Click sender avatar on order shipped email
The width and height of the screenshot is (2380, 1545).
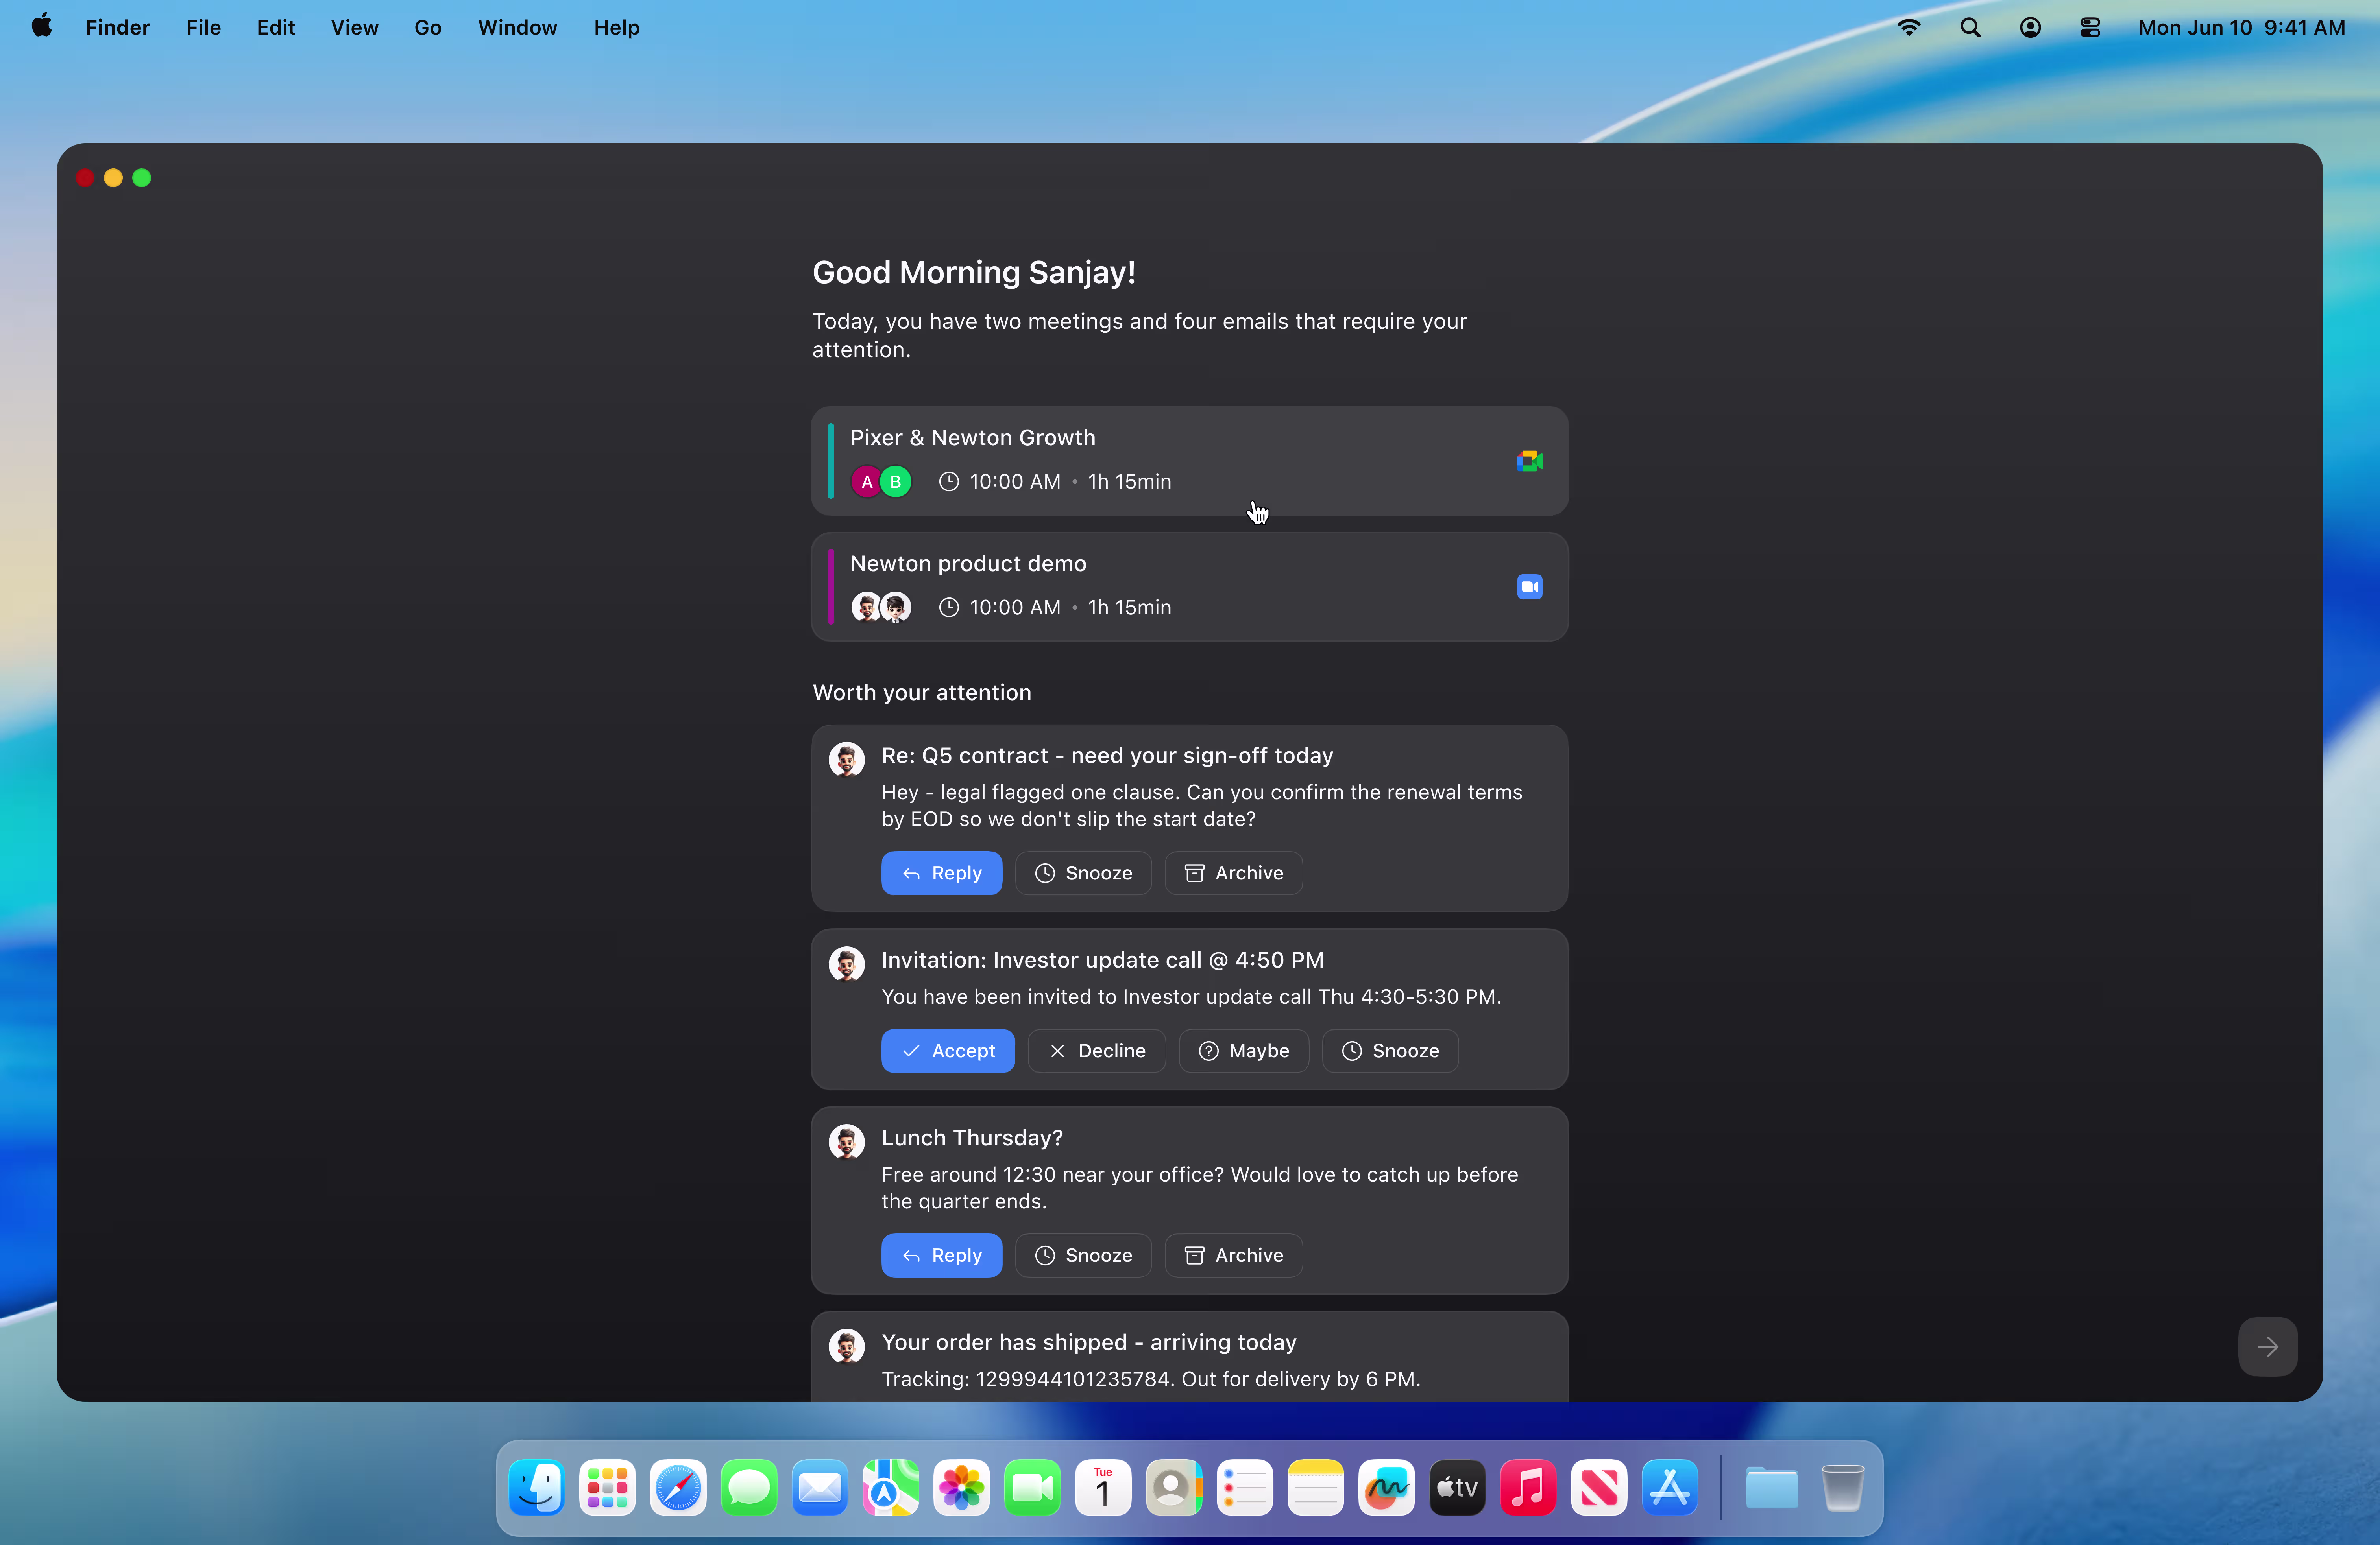tap(846, 1346)
